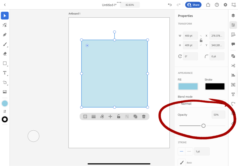Click the rotation angle field

(x=190, y=56)
